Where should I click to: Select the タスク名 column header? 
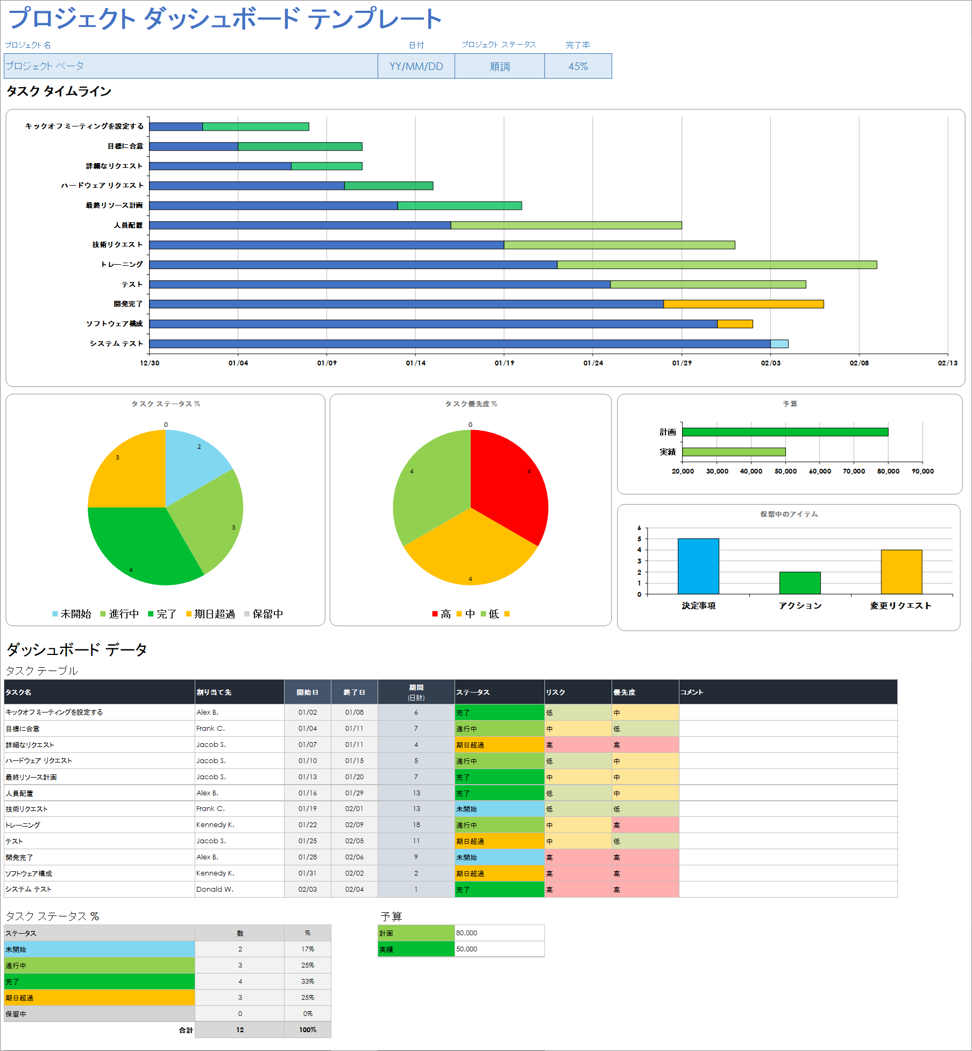[100, 692]
